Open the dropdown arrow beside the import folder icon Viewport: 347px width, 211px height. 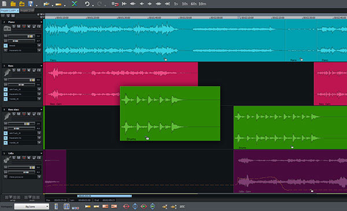(x=53, y=5)
